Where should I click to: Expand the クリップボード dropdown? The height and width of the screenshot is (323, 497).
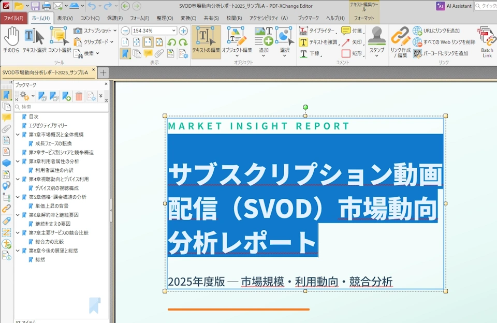click(112, 42)
